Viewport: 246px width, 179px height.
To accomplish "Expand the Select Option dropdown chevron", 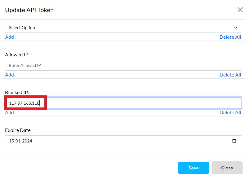I will pos(235,28).
